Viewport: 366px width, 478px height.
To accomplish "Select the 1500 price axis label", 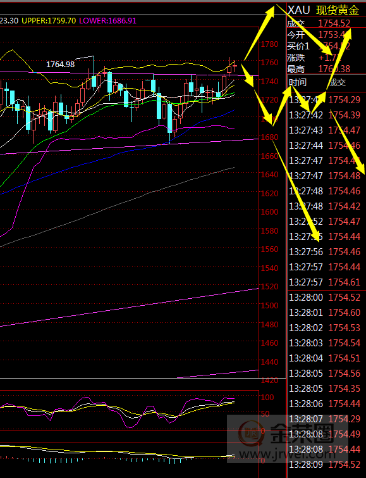I will [269, 305].
